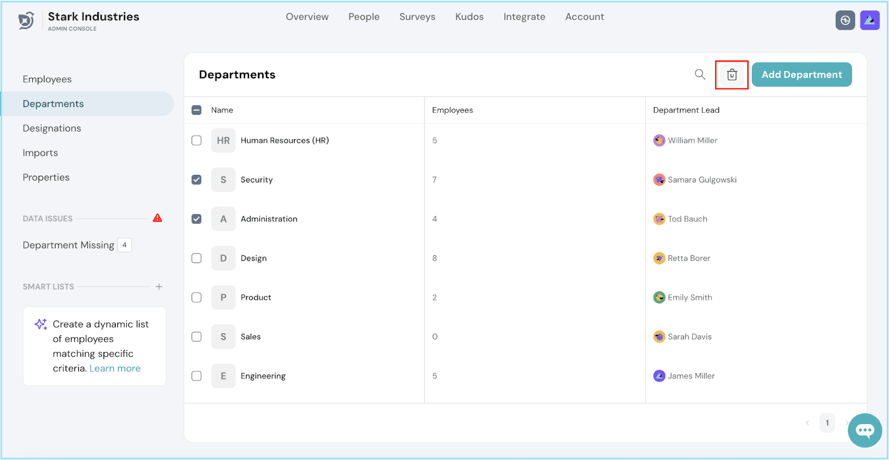Toggle the select-all header checkbox

tap(197, 110)
